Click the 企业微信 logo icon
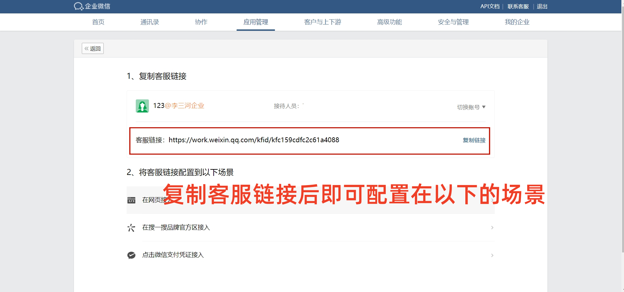Image resolution: width=624 pixels, height=292 pixels. click(x=79, y=6)
